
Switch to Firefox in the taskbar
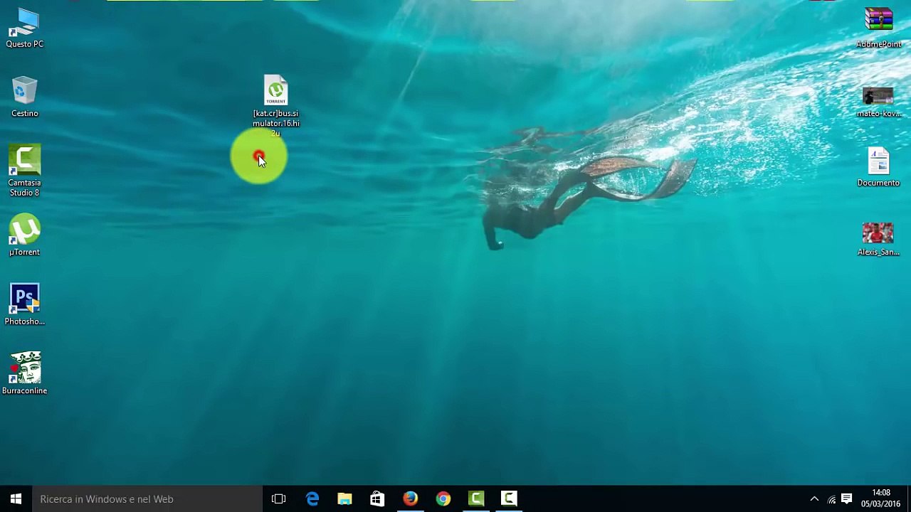click(410, 498)
